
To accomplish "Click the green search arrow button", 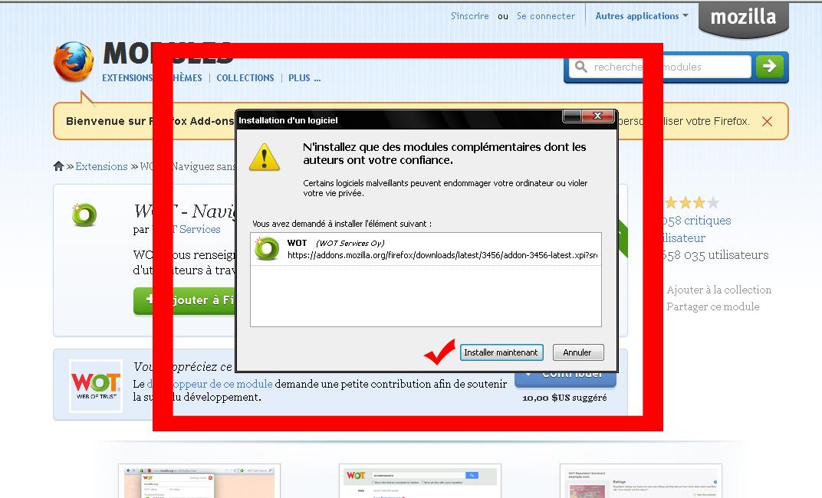I will pyautogui.click(x=770, y=67).
